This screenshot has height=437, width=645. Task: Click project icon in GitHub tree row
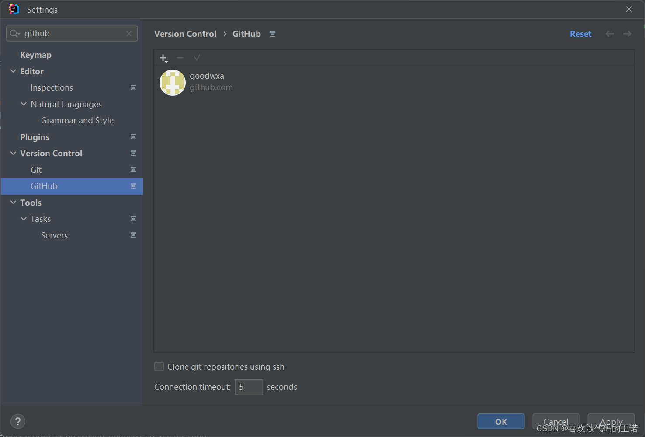coord(134,186)
